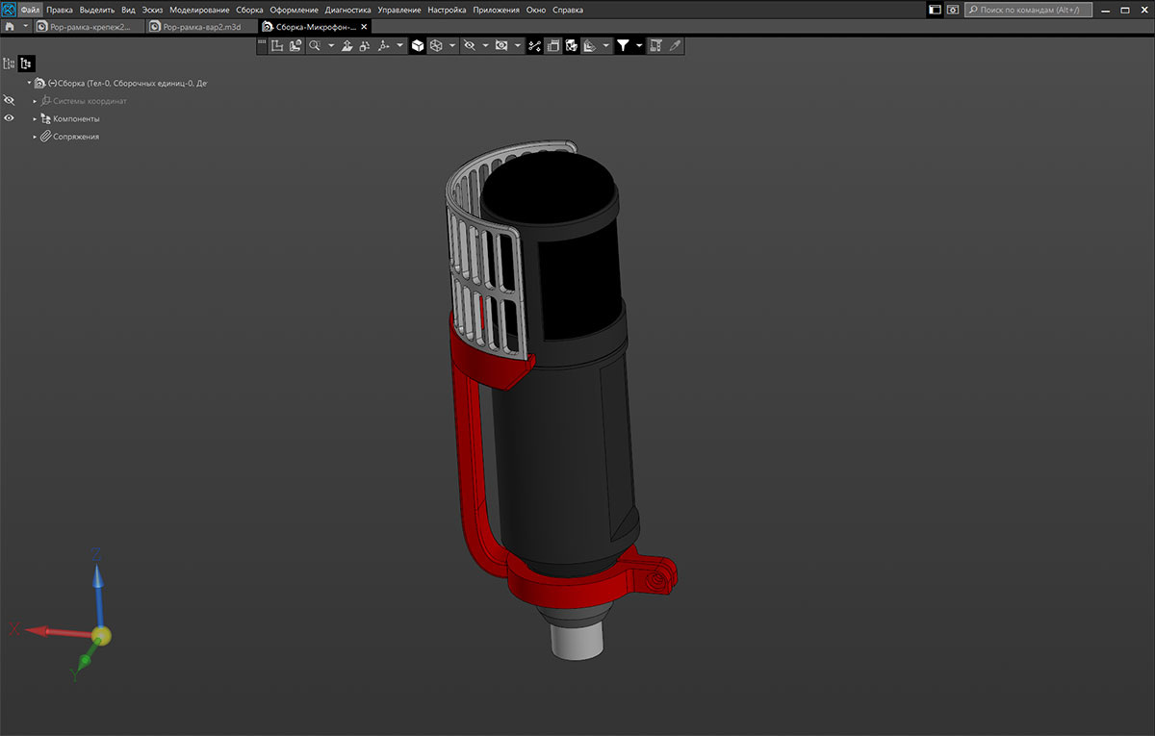Open the axis orientation dropdown arrow
1155x736 pixels.
click(399, 45)
